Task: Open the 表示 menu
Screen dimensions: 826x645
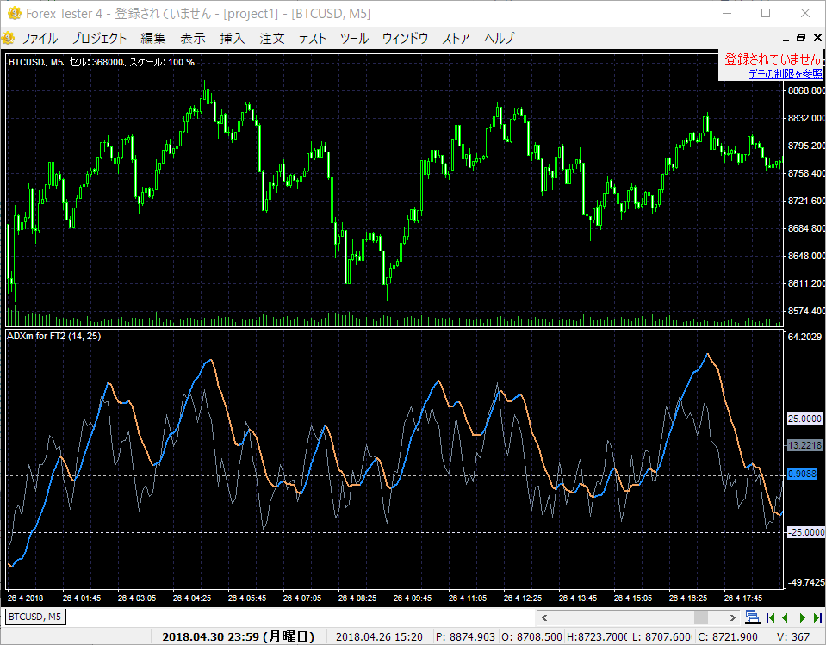Action: (x=193, y=39)
